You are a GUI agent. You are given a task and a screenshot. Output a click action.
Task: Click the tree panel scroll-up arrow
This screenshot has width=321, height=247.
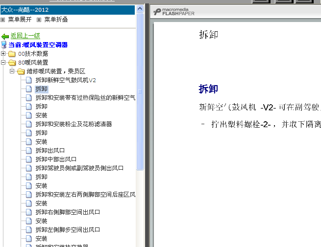tap(140, 9)
